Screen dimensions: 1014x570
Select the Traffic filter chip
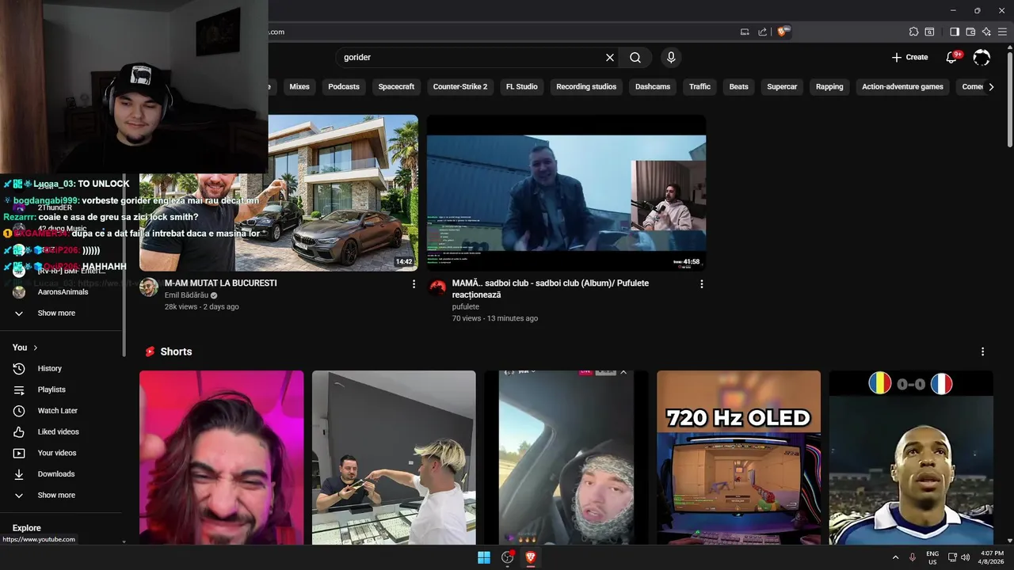coord(700,86)
